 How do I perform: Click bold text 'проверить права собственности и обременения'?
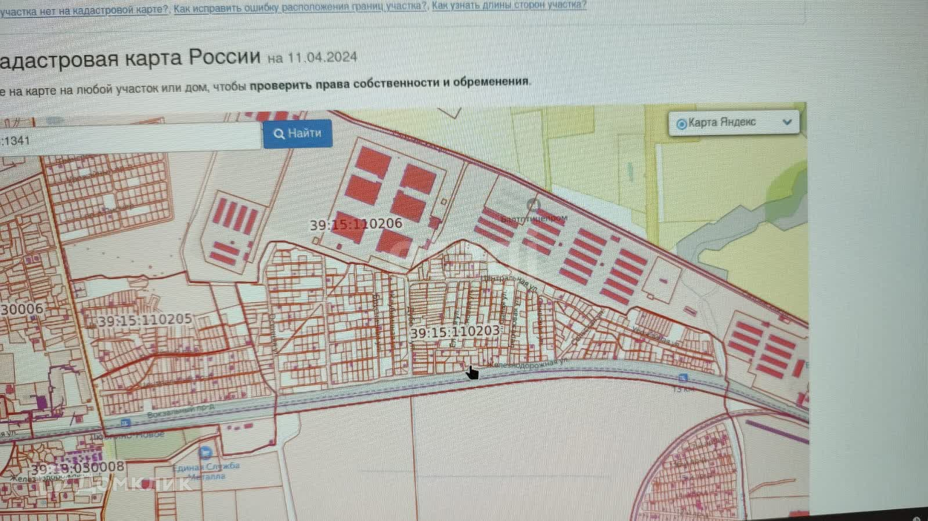389,83
